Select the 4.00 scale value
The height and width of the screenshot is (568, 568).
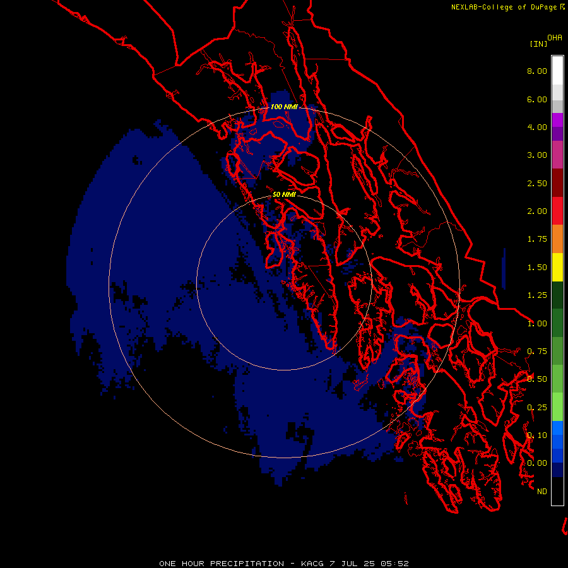coord(537,127)
